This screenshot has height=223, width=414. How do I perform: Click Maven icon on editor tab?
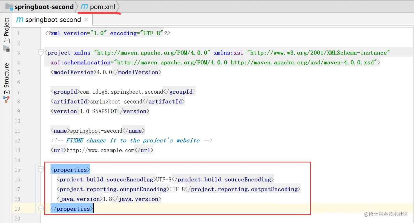coord(20,20)
